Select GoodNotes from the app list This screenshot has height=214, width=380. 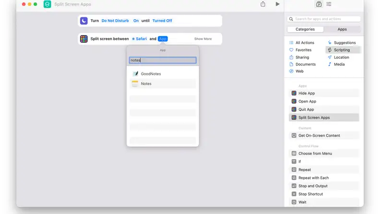[163, 74]
